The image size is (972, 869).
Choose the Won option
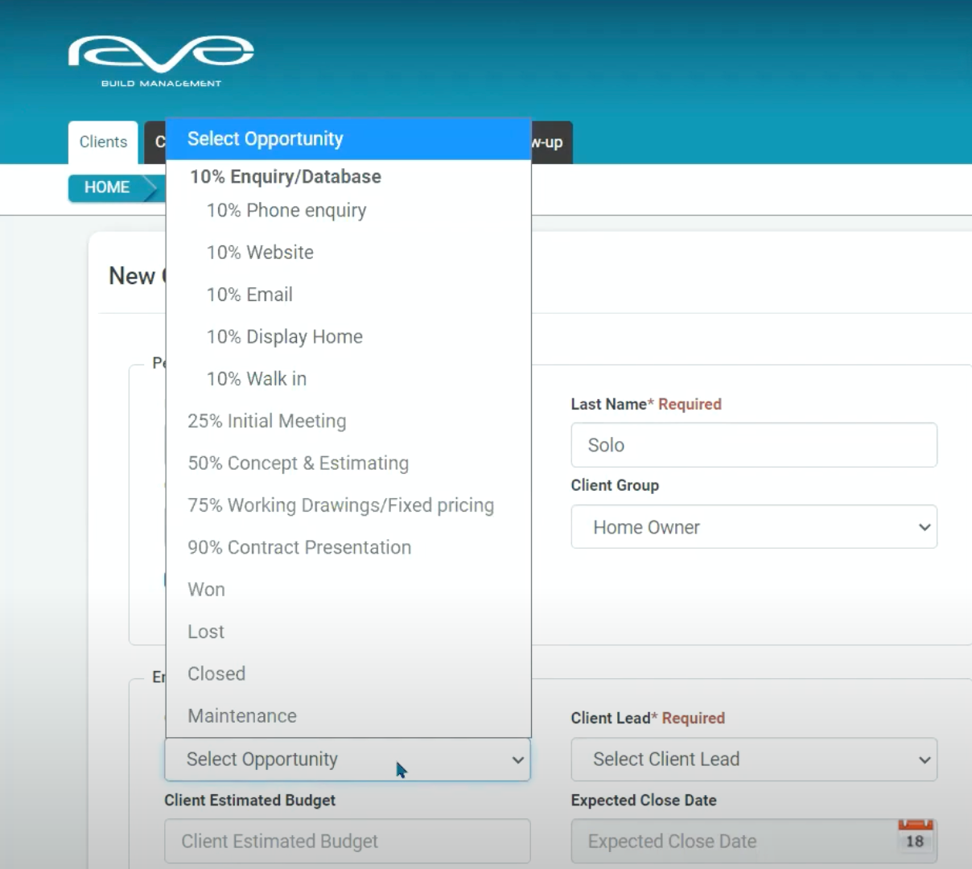348,590
